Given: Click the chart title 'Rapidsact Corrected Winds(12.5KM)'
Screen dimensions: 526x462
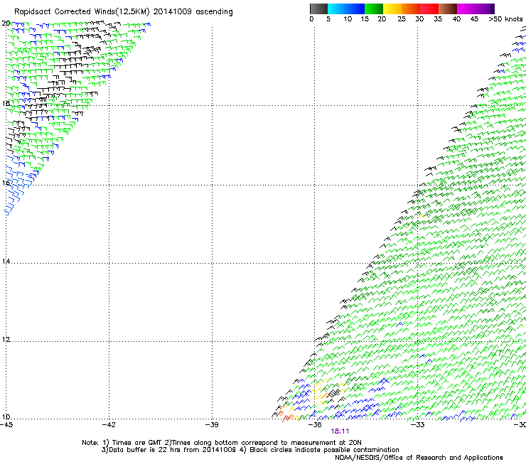Looking at the screenshot, I should pos(82,12).
